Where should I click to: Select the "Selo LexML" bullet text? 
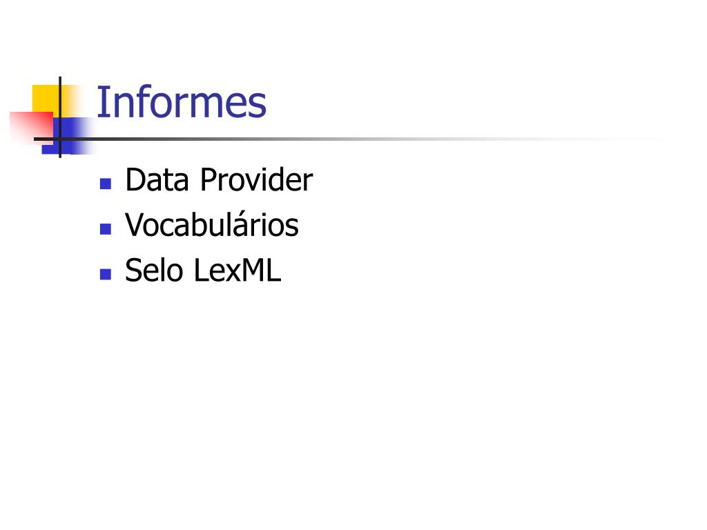point(203,270)
